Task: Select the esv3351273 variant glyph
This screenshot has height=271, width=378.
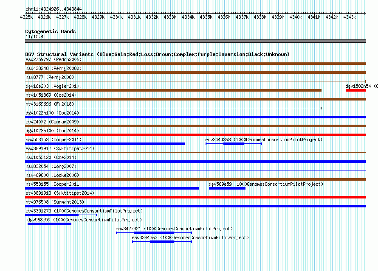Action: click(61, 215)
